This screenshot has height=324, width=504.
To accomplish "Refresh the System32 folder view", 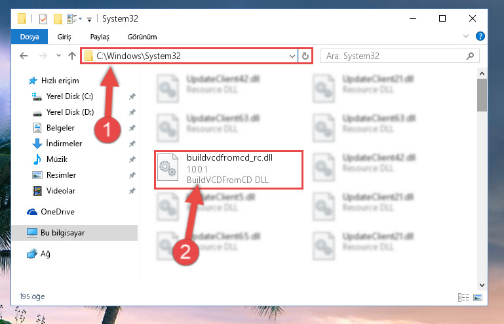I will click(x=305, y=56).
